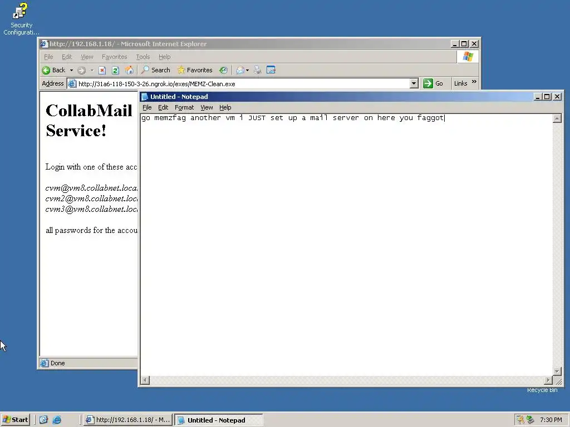The image size is (570, 427).
Task: Open the Favorites star in IE toolbar
Action: click(x=194, y=70)
